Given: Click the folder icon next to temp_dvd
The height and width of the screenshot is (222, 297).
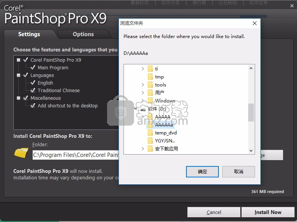Looking at the screenshot, I should [150, 133].
